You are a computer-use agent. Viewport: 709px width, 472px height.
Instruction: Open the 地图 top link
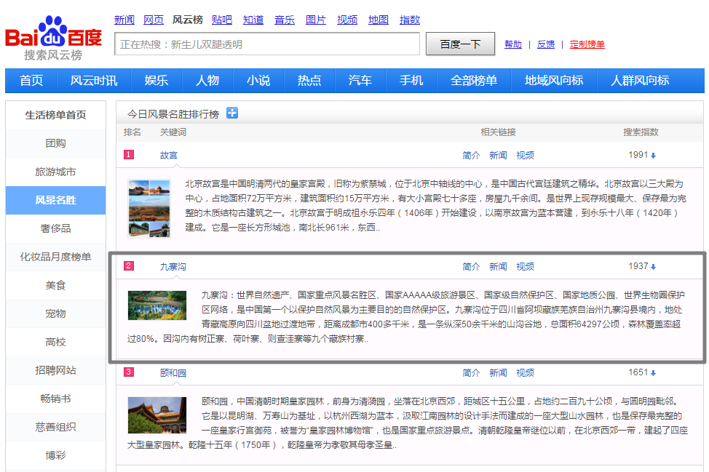[x=379, y=20]
